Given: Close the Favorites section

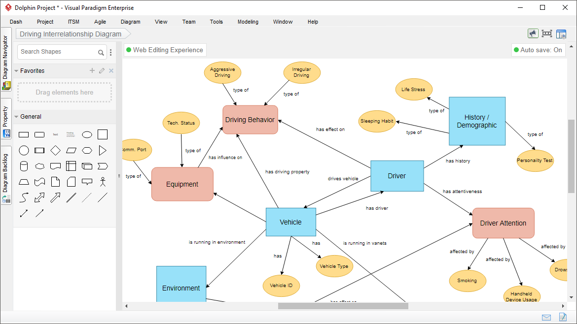Looking at the screenshot, I should point(111,70).
